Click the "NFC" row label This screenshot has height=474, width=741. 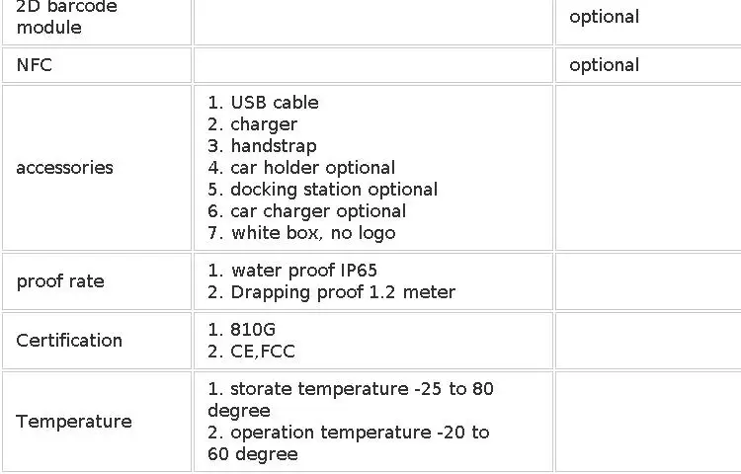point(34,65)
